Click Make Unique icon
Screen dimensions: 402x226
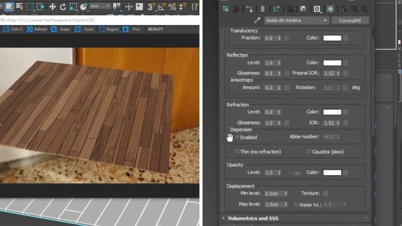click(x=290, y=9)
